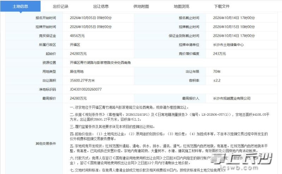The width and height of the screenshot is (282, 174).
Task: Click the 出让年限 label
Action: pyautogui.click(x=192, y=71)
